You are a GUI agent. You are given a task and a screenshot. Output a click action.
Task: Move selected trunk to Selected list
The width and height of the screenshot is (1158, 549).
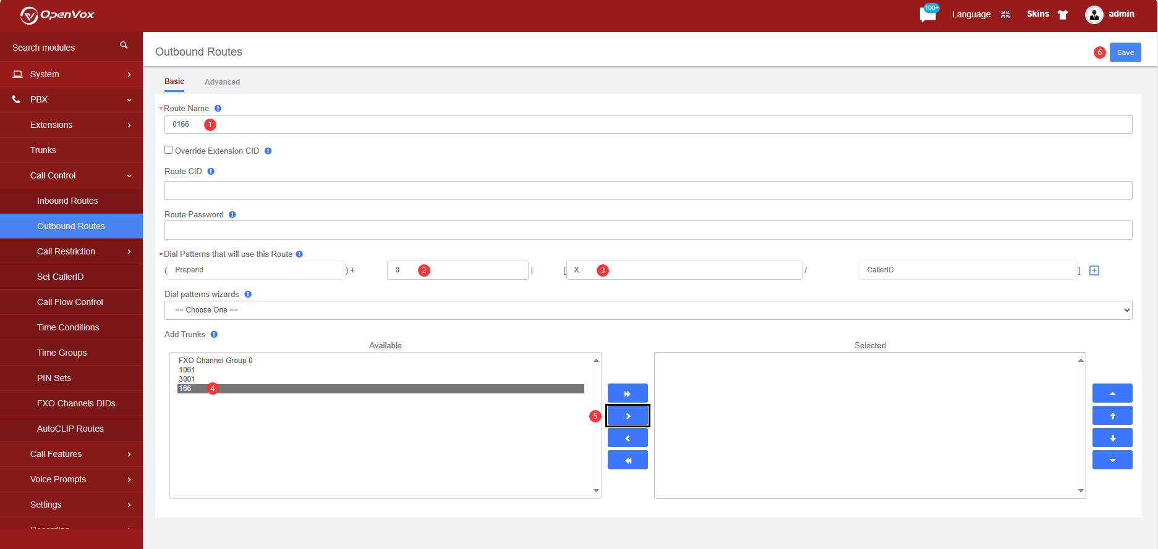[628, 416]
